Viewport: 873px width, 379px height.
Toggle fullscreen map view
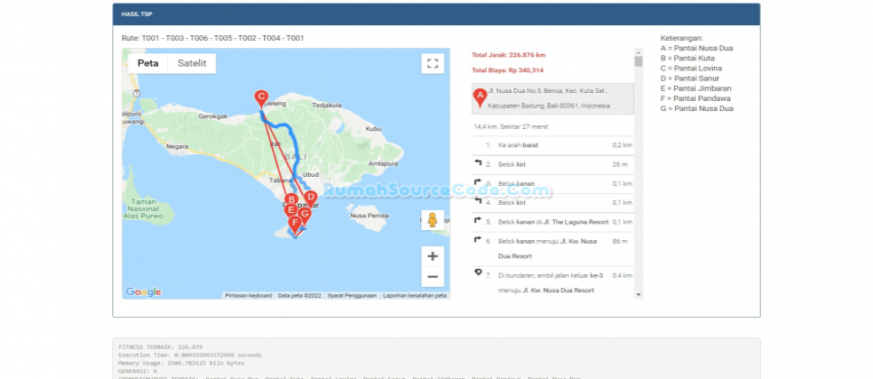[433, 63]
